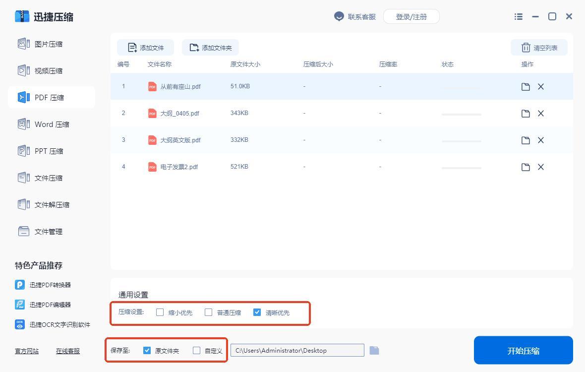Open output folder for 从前有座山.pdf
The image size is (585, 372).
click(x=526, y=87)
